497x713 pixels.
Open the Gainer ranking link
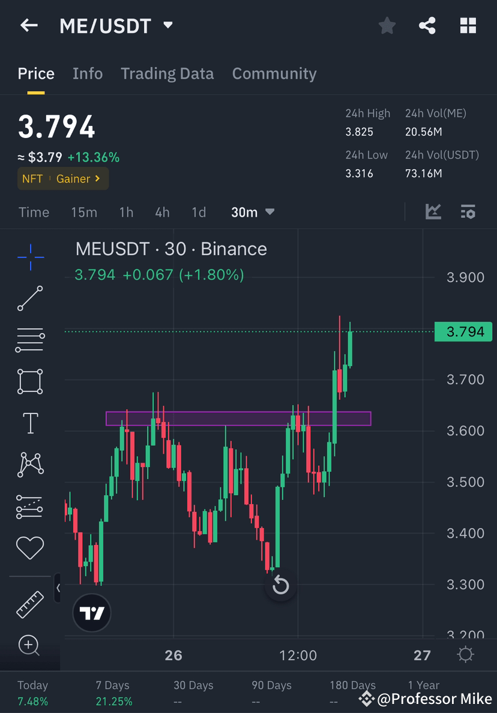[x=76, y=178]
